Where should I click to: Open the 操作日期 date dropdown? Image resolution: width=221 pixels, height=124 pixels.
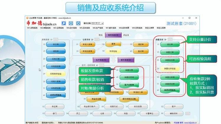[x=102, y=23]
